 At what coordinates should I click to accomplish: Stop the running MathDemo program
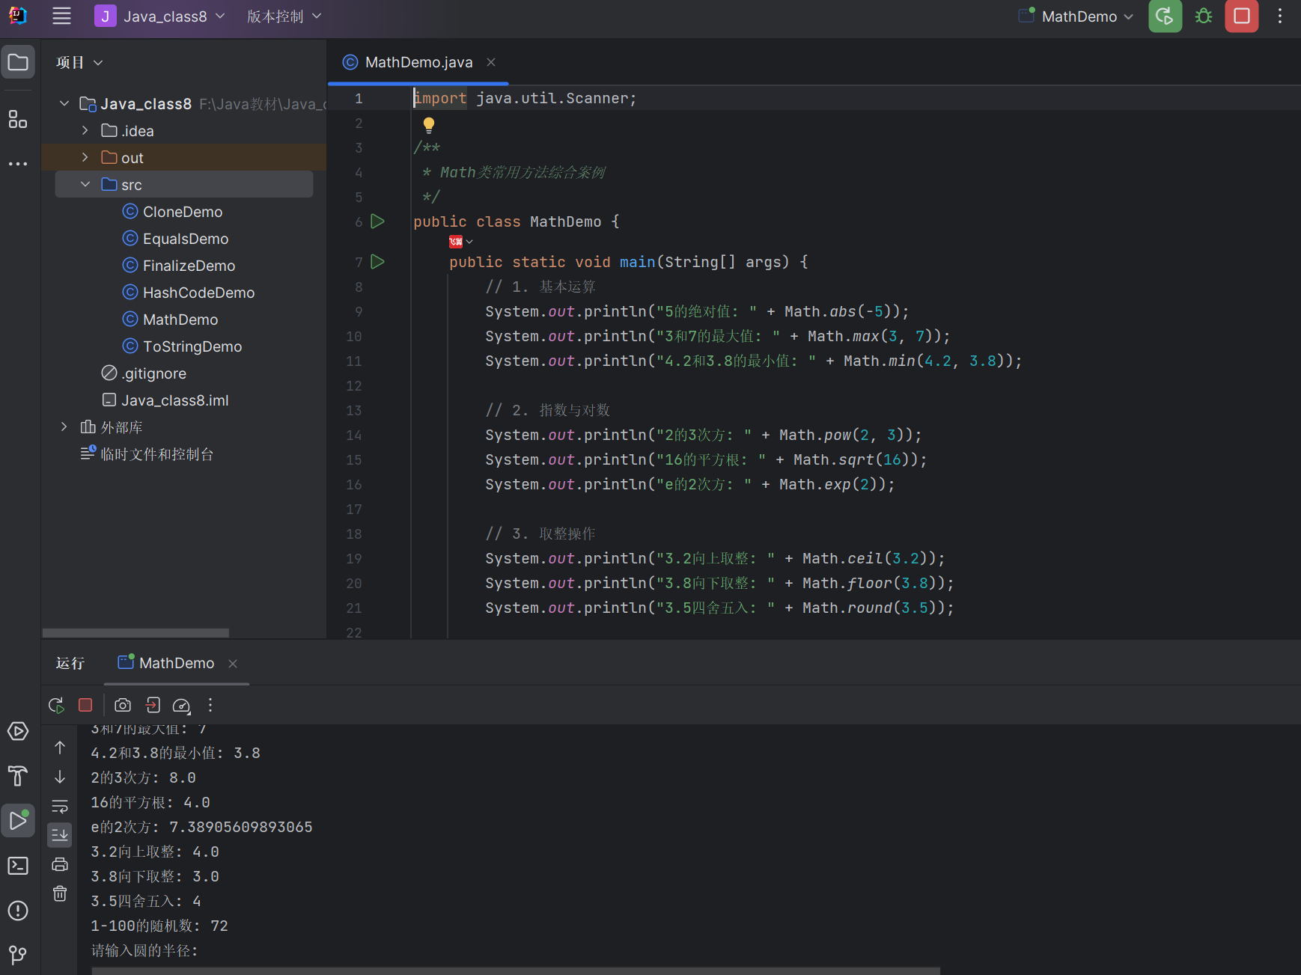click(1241, 16)
